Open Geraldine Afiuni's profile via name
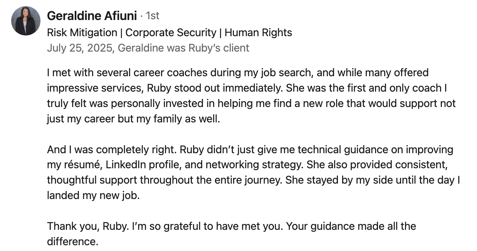Image resolution: width=477 pixels, height=251 pixels. [92, 16]
